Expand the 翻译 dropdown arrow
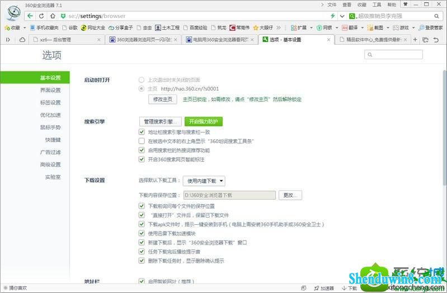The height and width of the screenshot is (293, 447). (x=363, y=27)
